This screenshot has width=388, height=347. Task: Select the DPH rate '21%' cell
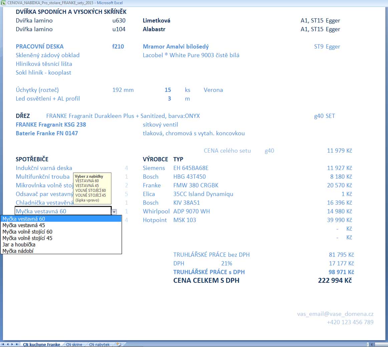tap(227, 263)
